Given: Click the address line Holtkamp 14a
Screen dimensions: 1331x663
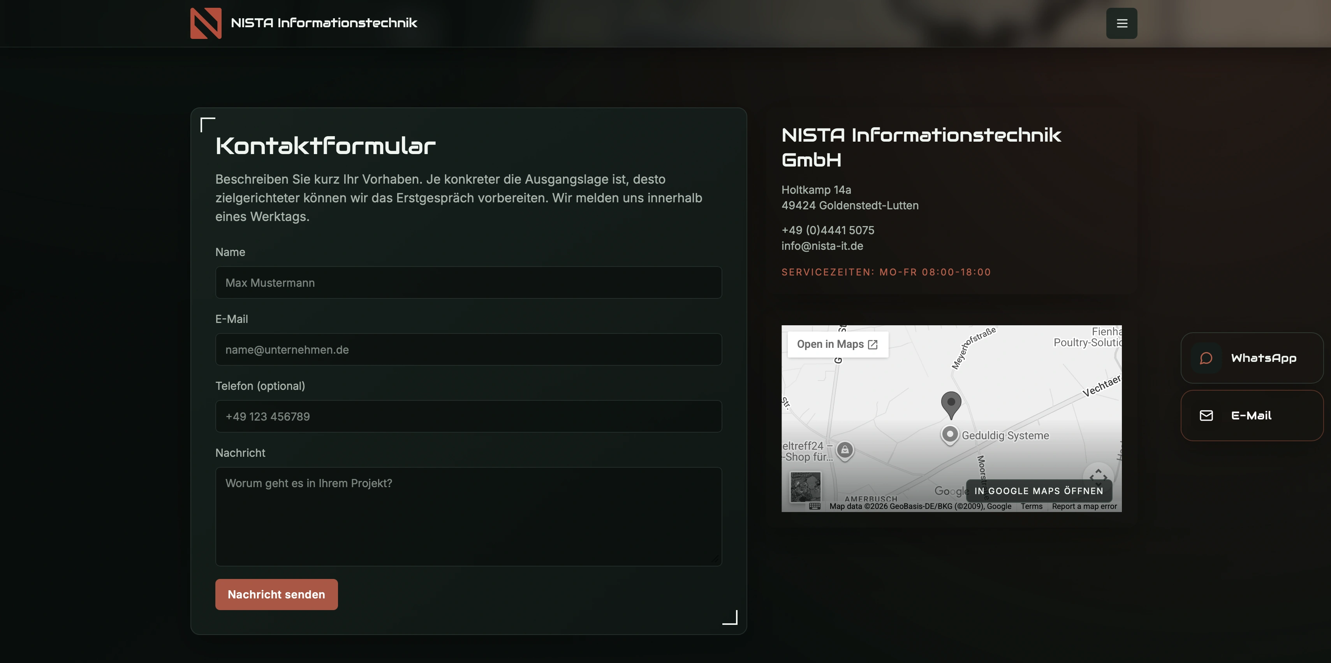Looking at the screenshot, I should pyautogui.click(x=816, y=190).
